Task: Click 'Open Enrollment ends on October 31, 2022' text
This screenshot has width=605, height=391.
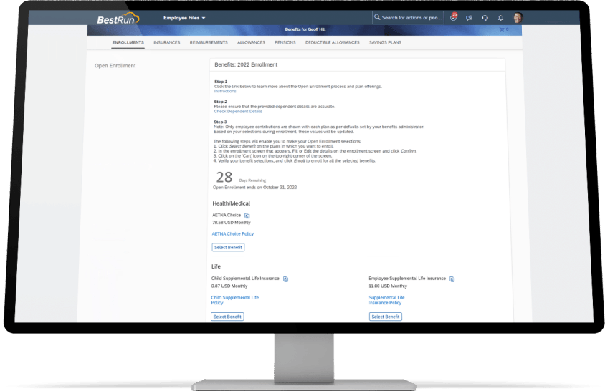Action: (254, 188)
